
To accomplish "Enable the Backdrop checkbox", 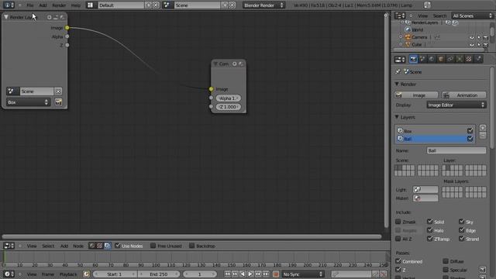I will 191,246.
